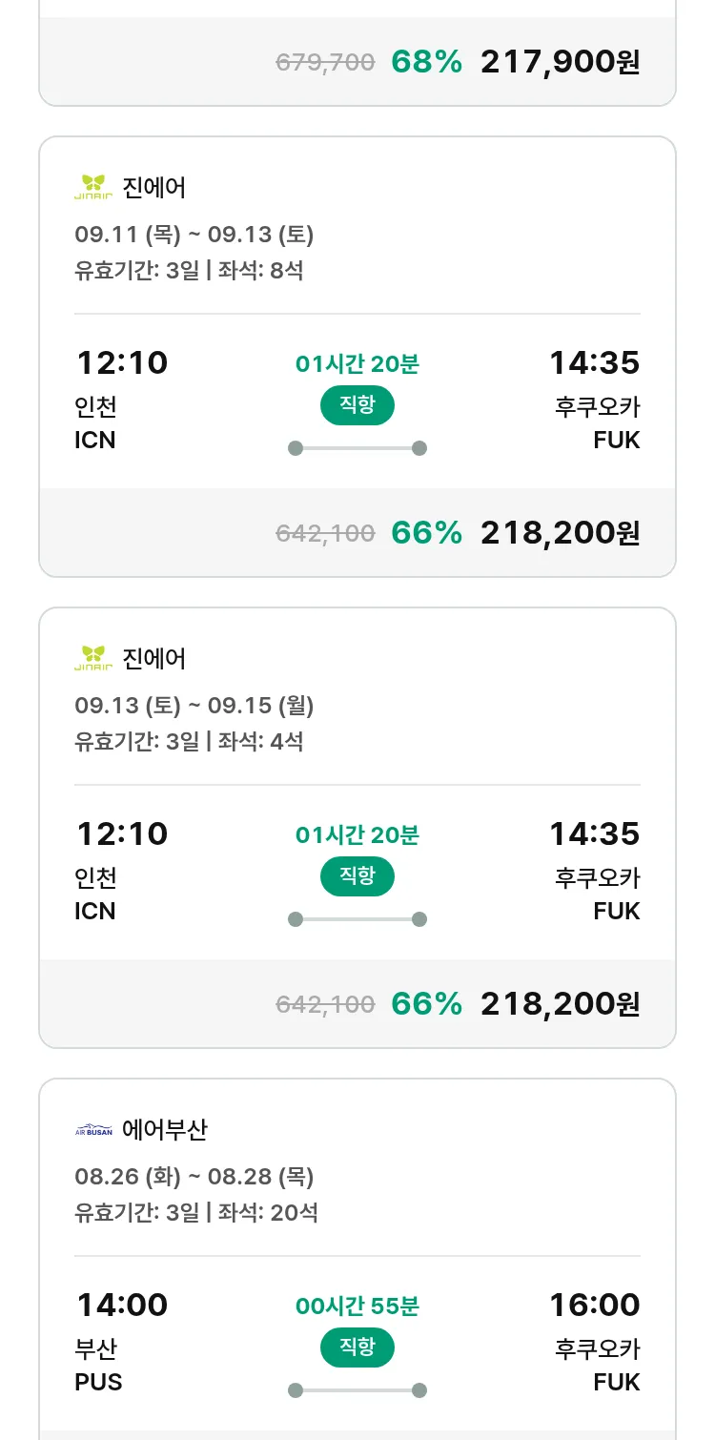
Task: Click route line on 09.11 ~ 09.13 flight
Action: point(357,448)
